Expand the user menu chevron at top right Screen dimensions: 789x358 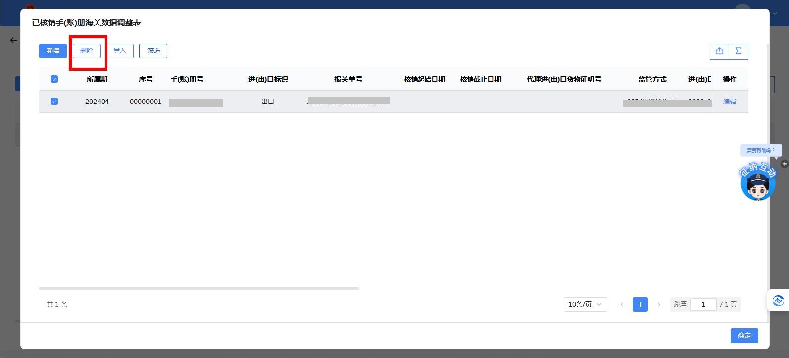point(775,14)
